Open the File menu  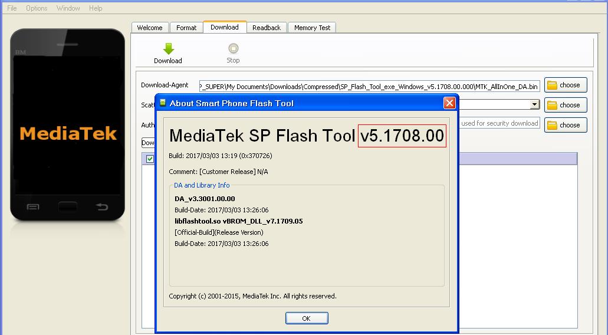click(12, 8)
